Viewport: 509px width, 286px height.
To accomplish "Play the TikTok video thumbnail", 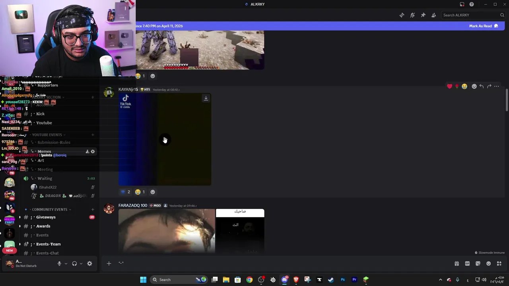I will [165, 139].
